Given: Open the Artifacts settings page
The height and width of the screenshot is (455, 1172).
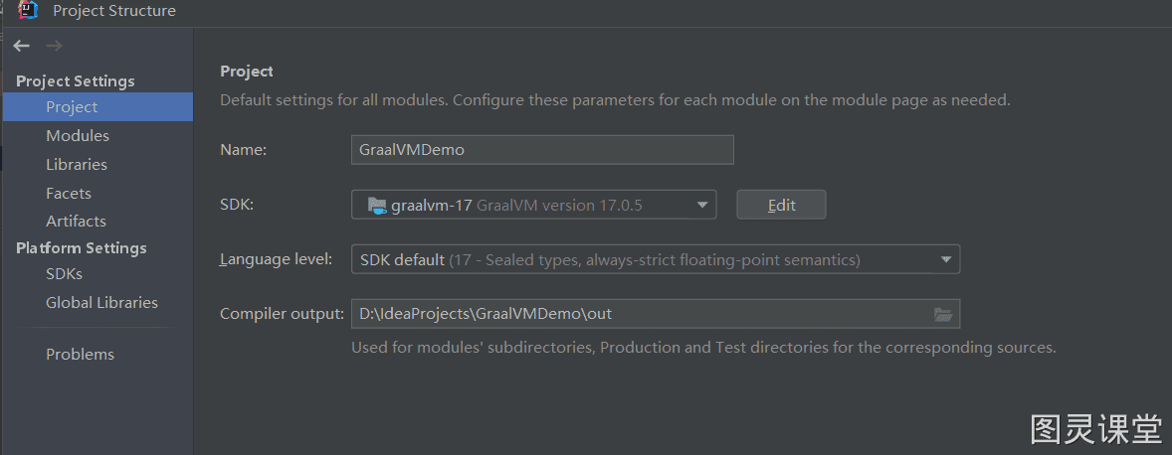Looking at the screenshot, I should click(76, 221).
